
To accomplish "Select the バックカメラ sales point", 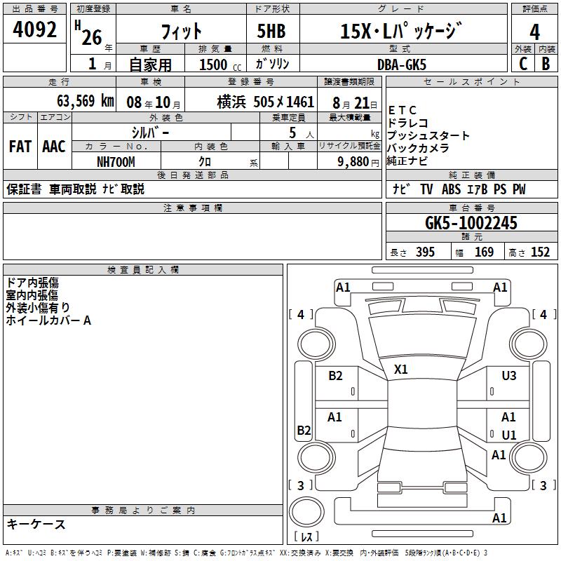I will click(418, 148).
